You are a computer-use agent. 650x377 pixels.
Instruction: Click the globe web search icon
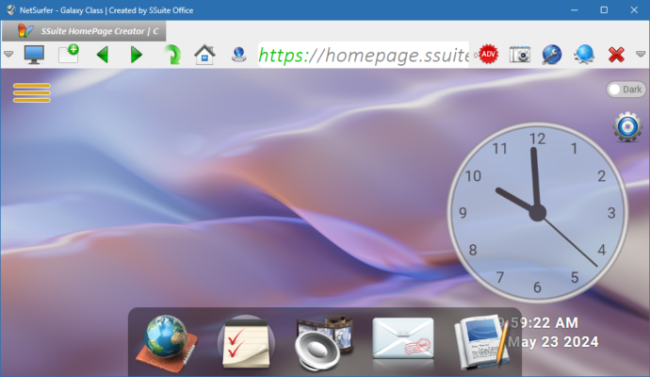[238, 55]
